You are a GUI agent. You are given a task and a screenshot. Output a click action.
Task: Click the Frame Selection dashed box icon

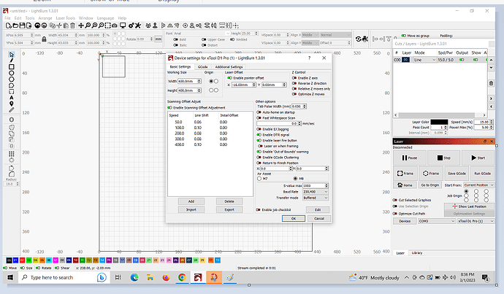click(x=107, y=26)
